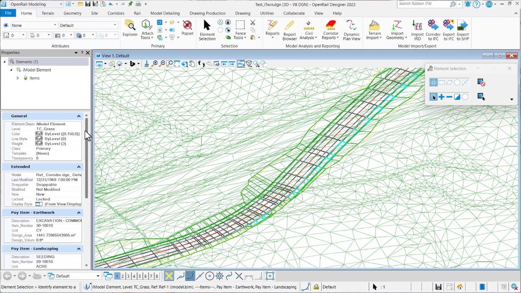Choose the Block selection method
The image size is (521, 293).
pos(441,82)
